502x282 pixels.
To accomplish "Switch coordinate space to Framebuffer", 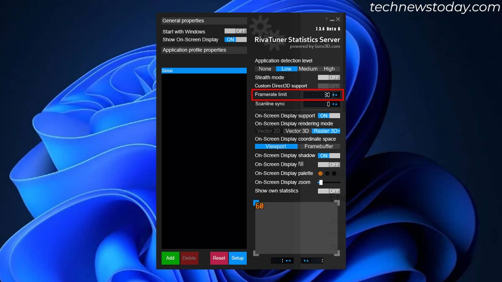I will [x=319, y=146].
